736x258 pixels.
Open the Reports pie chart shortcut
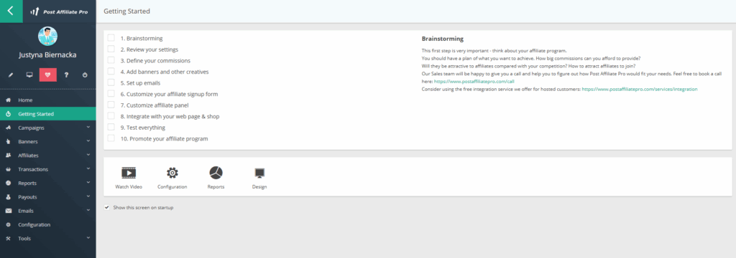(216, 173)
